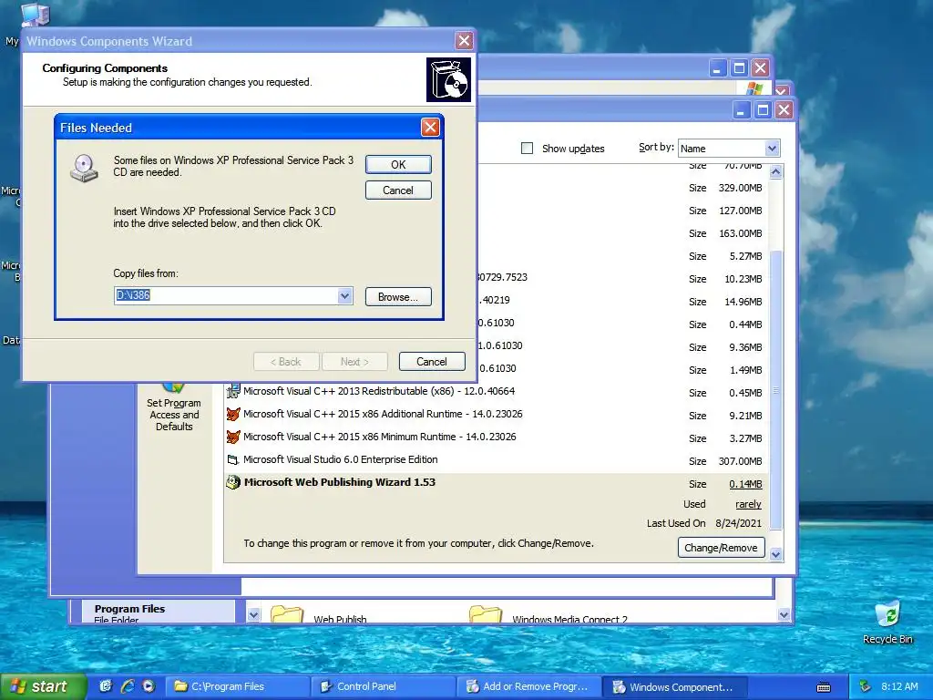Viewport: 933px width, 700px height.
Task: Switch to Control Panel taskbar button
Action: tap(384, 687)
